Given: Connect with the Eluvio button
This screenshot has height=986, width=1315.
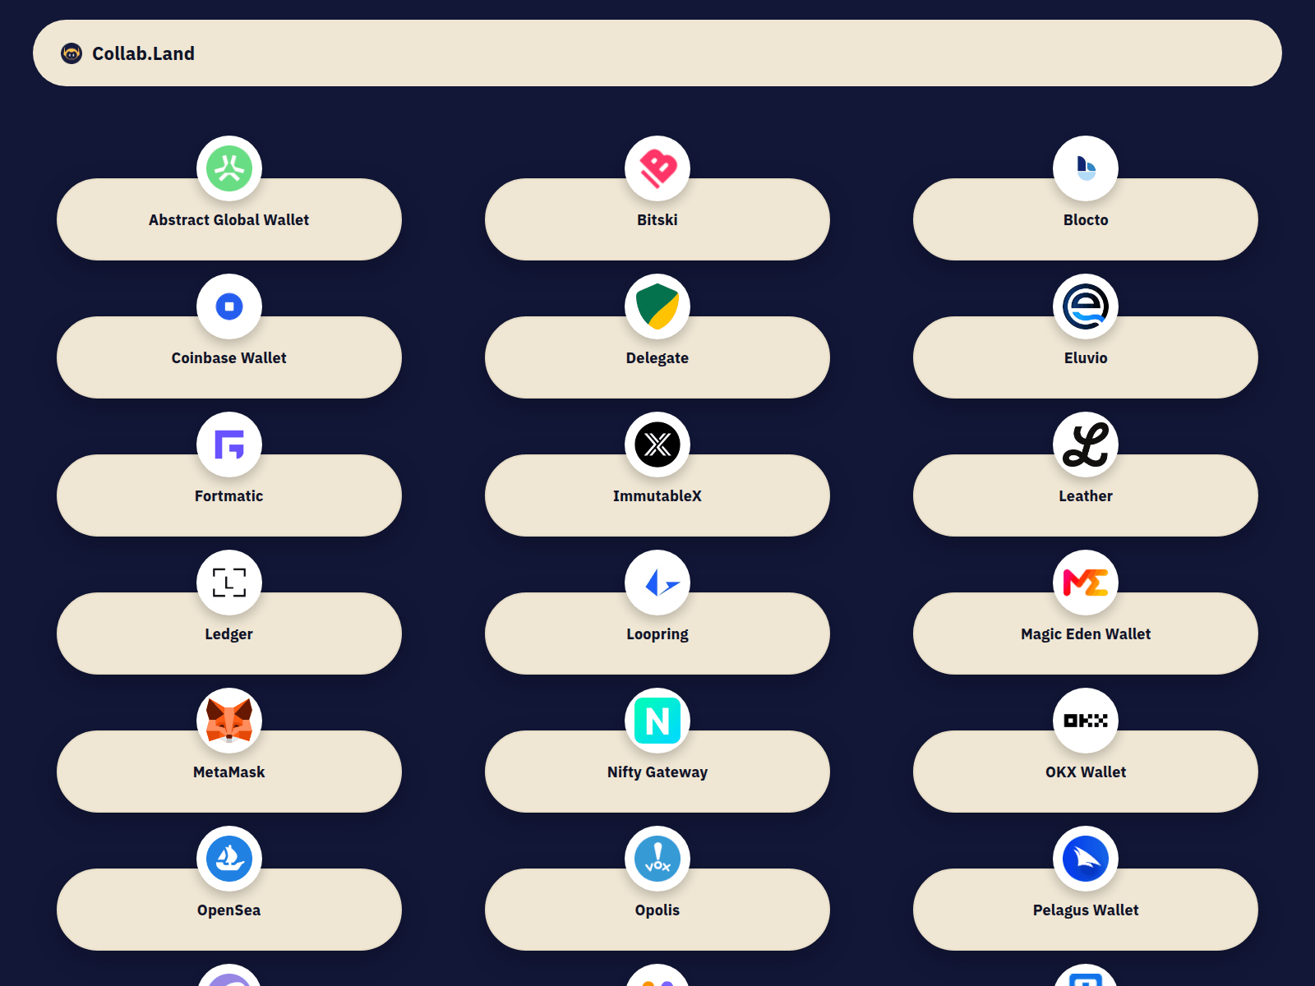Looking at the screenshot, I should [1086, 357].
